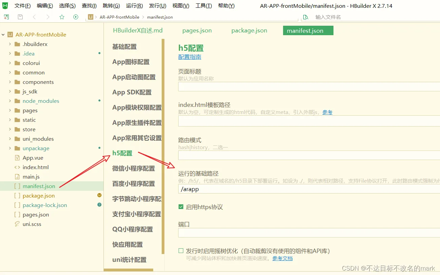Click the project icon beside AR-APP-frontMobile in breadcrumb
Screen dimensions: 440x275
[x=91, y=17]
